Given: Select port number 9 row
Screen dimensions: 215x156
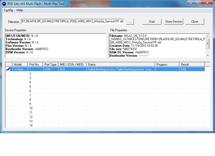Looking at the screenshot, I should (x=107, y=104).
